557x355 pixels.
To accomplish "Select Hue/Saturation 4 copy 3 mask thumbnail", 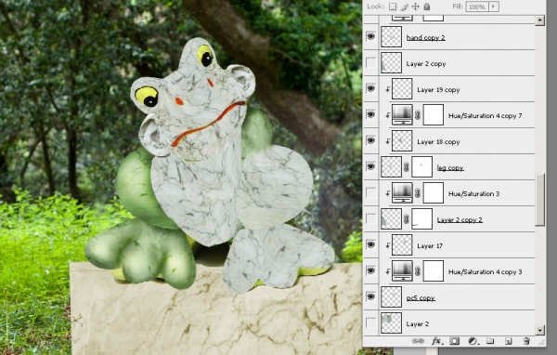I will 434,270.
